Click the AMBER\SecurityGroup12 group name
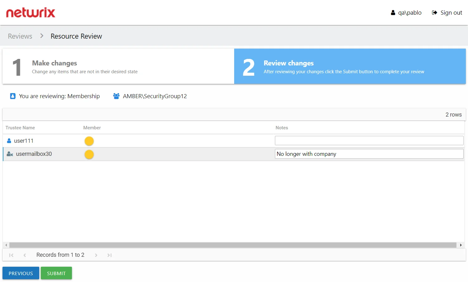 click(x=155, y=96)
